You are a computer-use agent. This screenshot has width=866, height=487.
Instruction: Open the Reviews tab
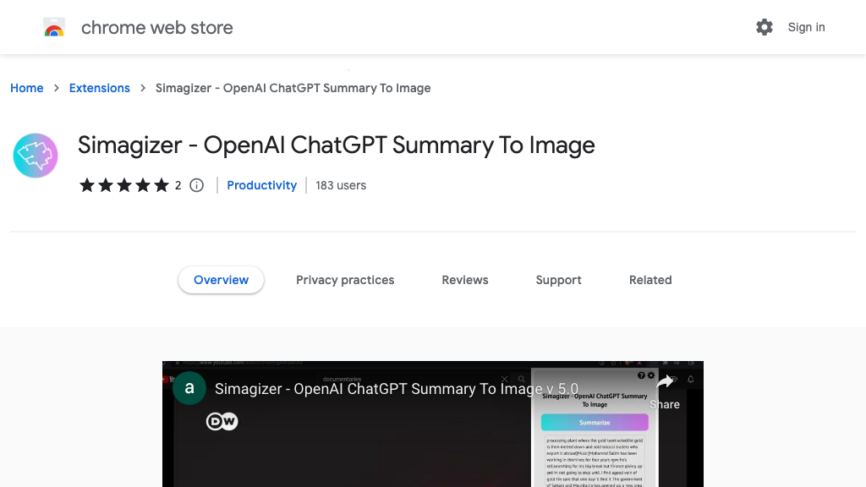465,280
